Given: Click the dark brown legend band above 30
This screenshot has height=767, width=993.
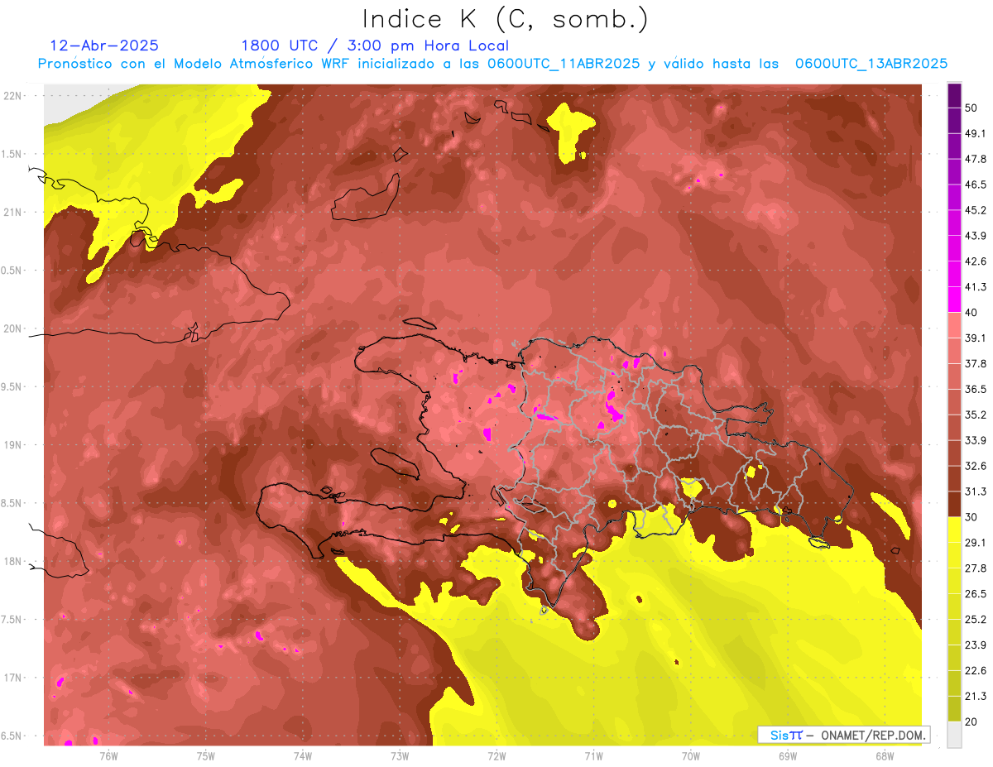Looking at the screenshot, I should 954,505.
